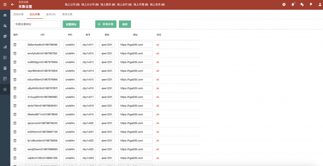This screenshot has height=166, width=323.
Task: Delete the cby1v018 row
Action: 15,106
